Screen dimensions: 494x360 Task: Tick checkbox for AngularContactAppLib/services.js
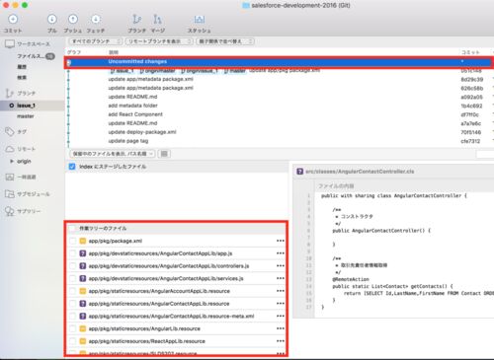(x=72, y=278)
